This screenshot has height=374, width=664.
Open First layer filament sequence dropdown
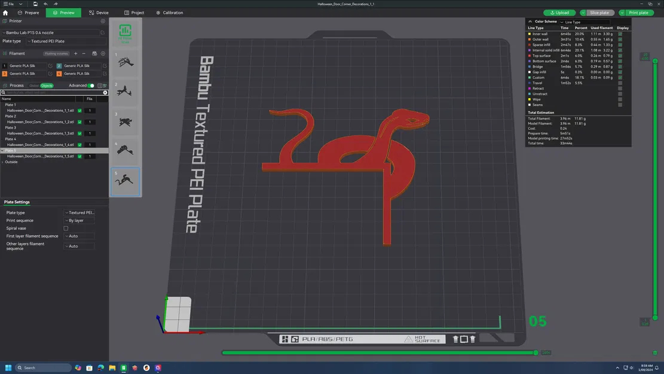79,236
